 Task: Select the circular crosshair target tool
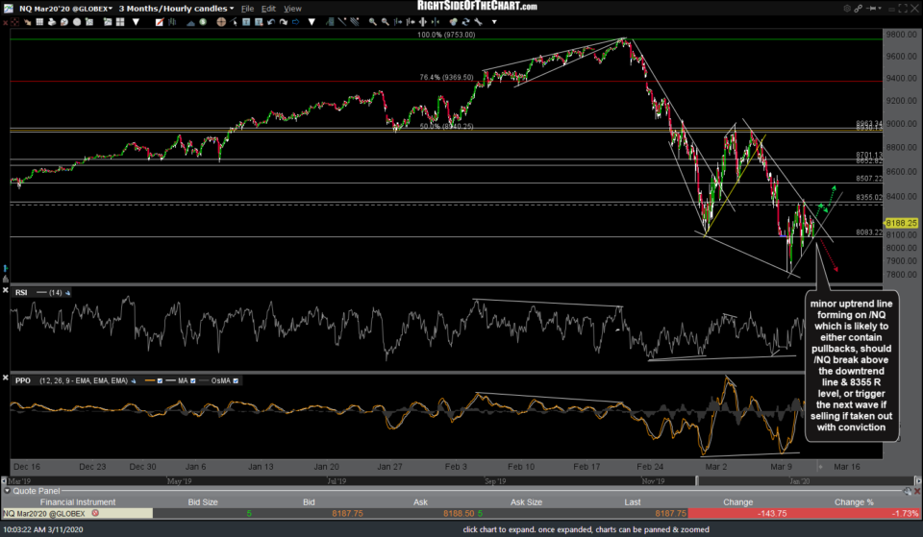point(221,22)
